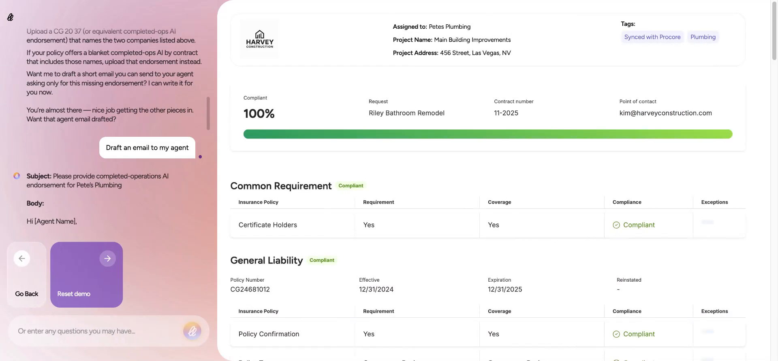
Task: Click the Hi [Agent Name] greeting line
Action: coord(51,221)
